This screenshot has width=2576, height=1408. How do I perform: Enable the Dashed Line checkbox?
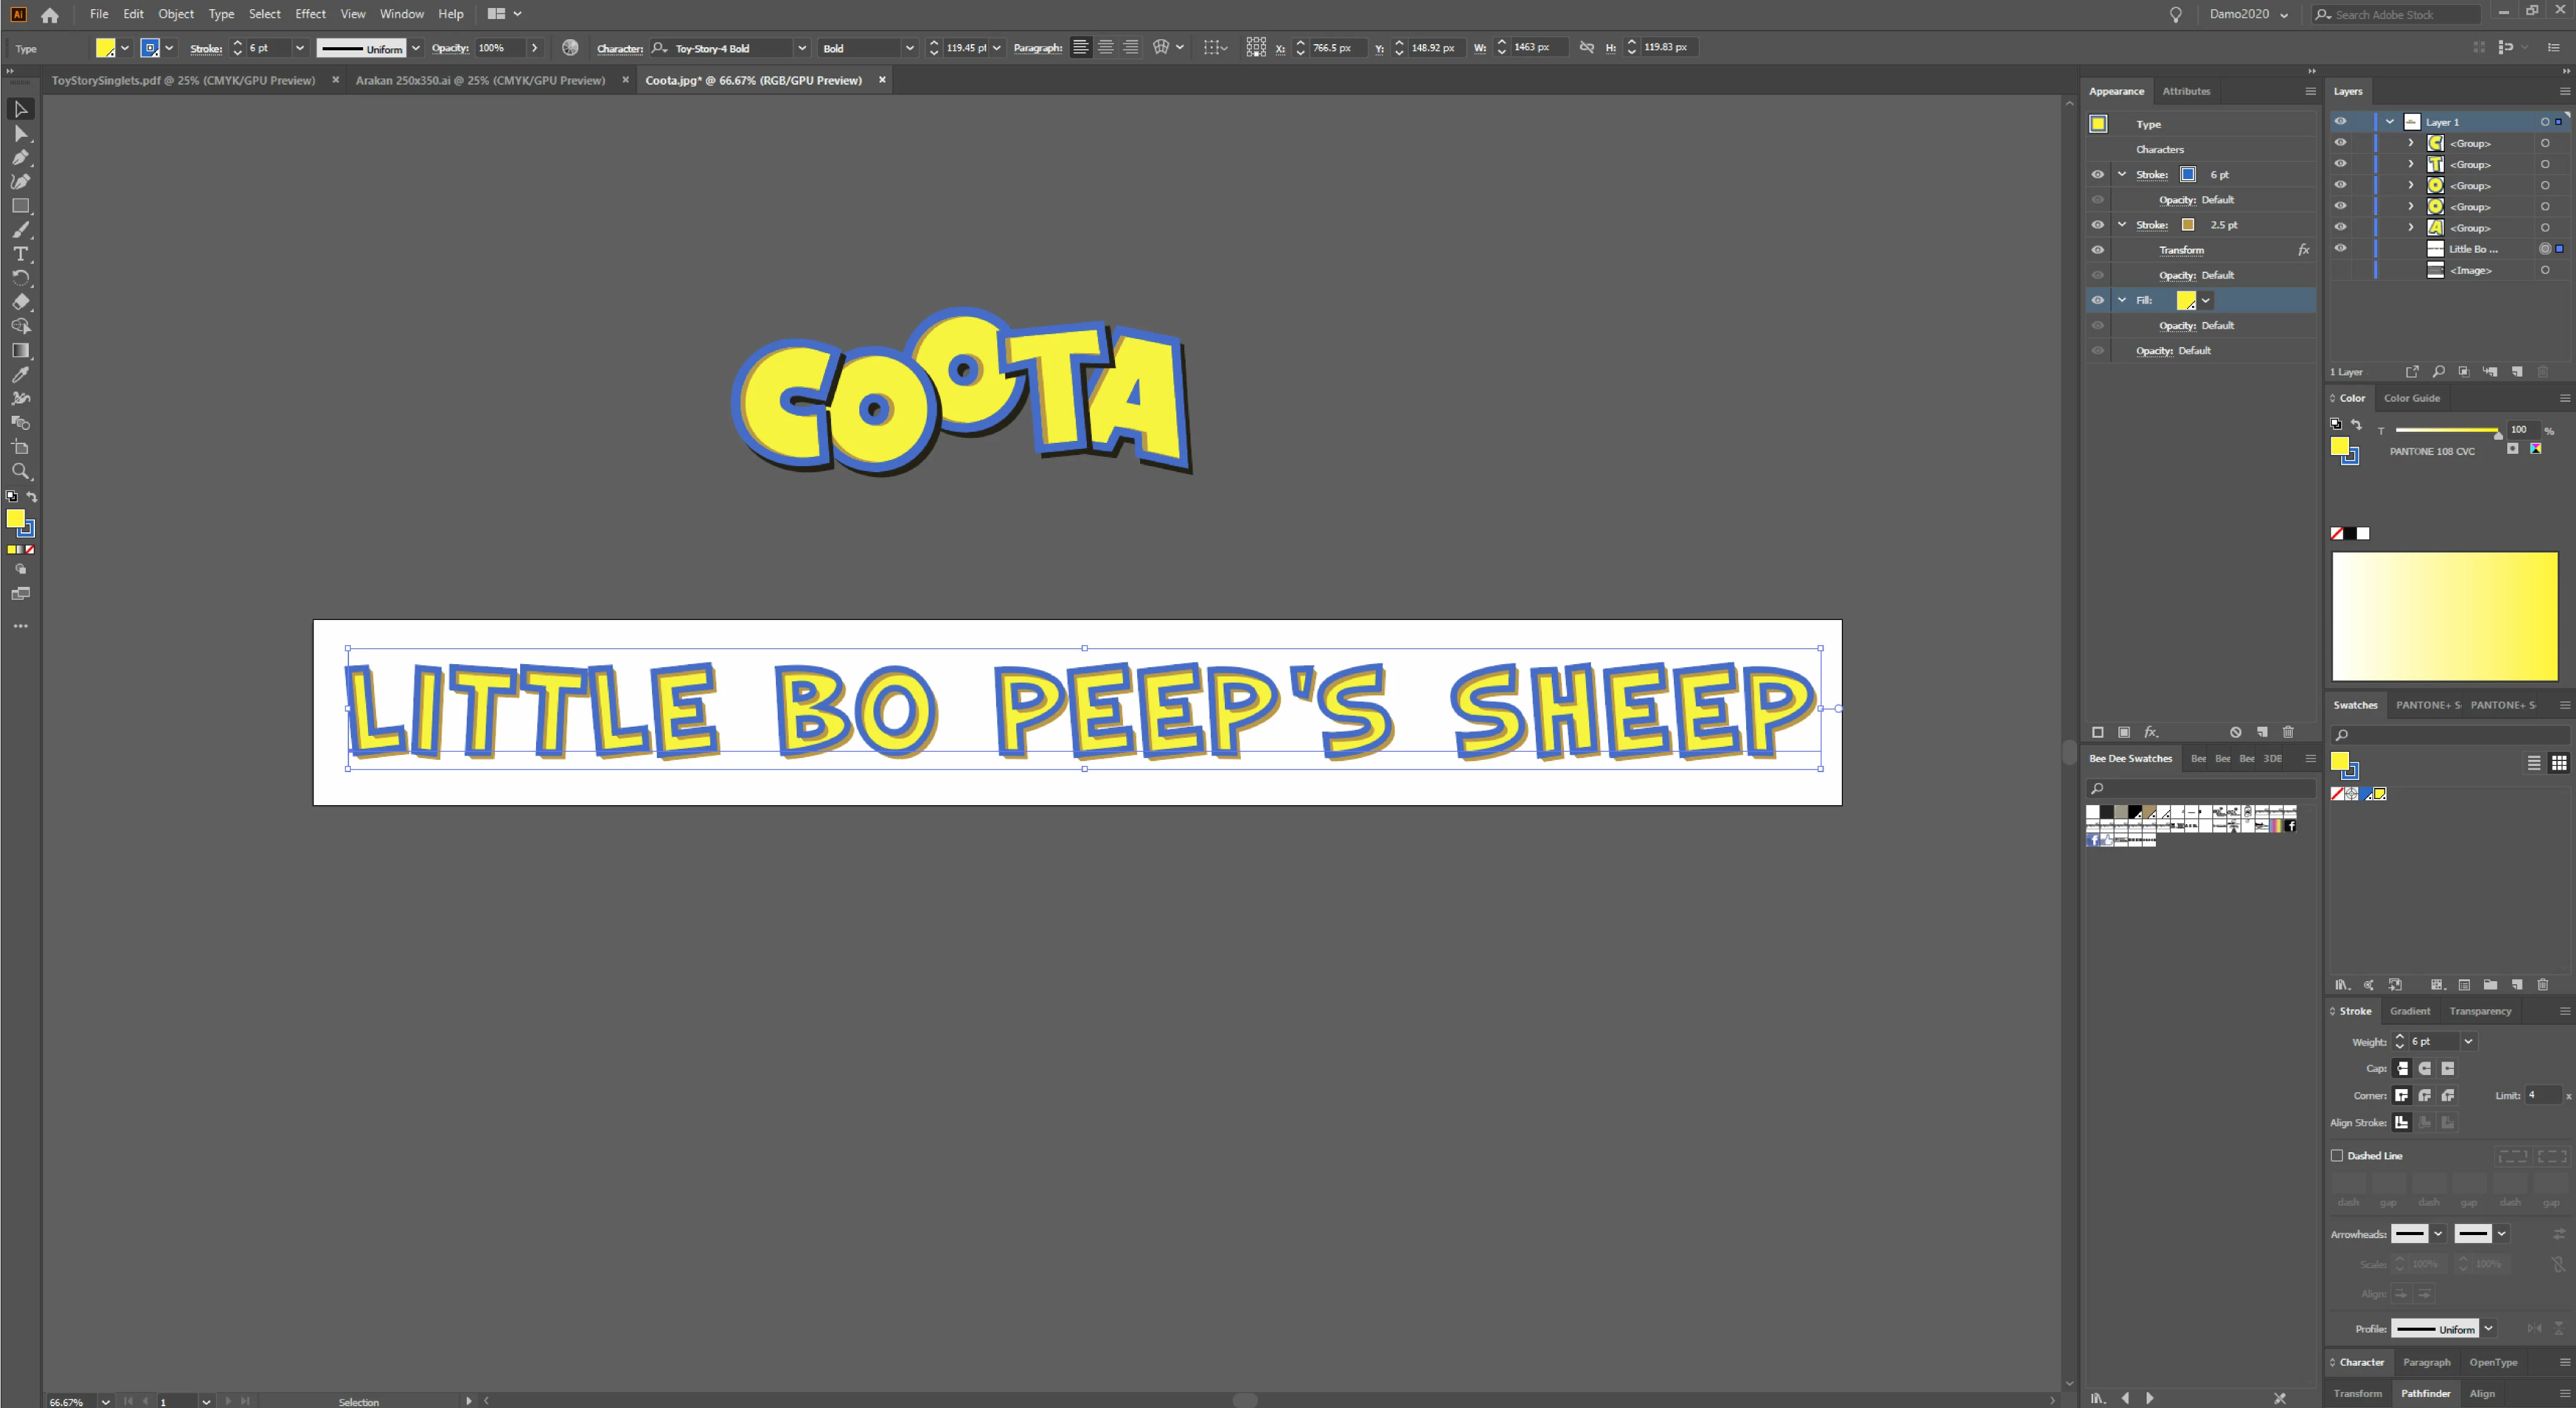[2337, 1155]
